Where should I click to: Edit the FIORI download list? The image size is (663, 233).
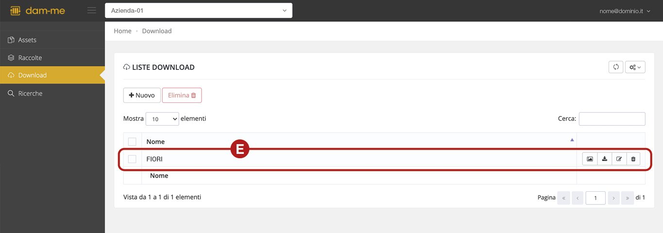619,159
